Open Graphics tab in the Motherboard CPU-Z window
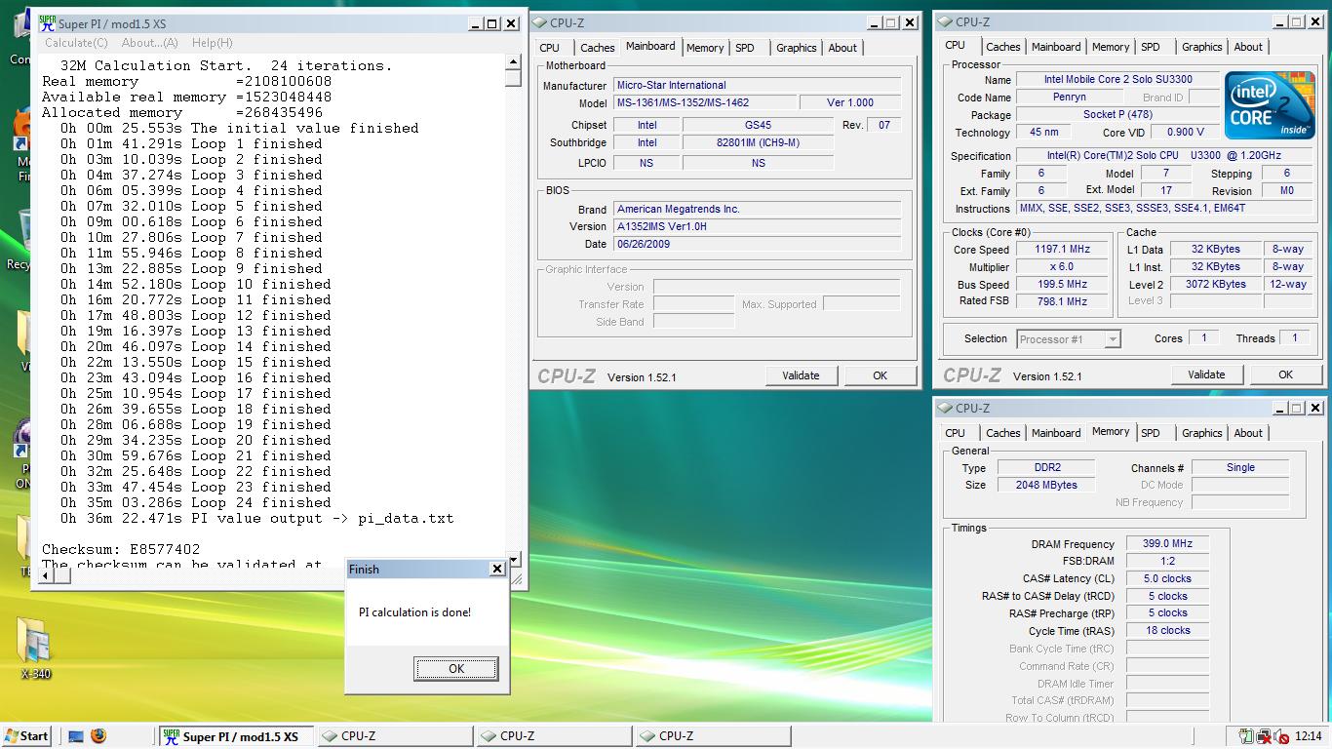1332x749 pixels. click(x=797, y=48)
